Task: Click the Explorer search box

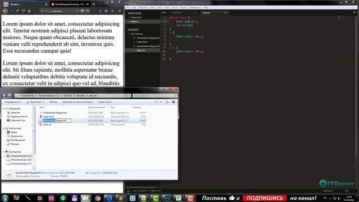Action: (x=155, y=95)
